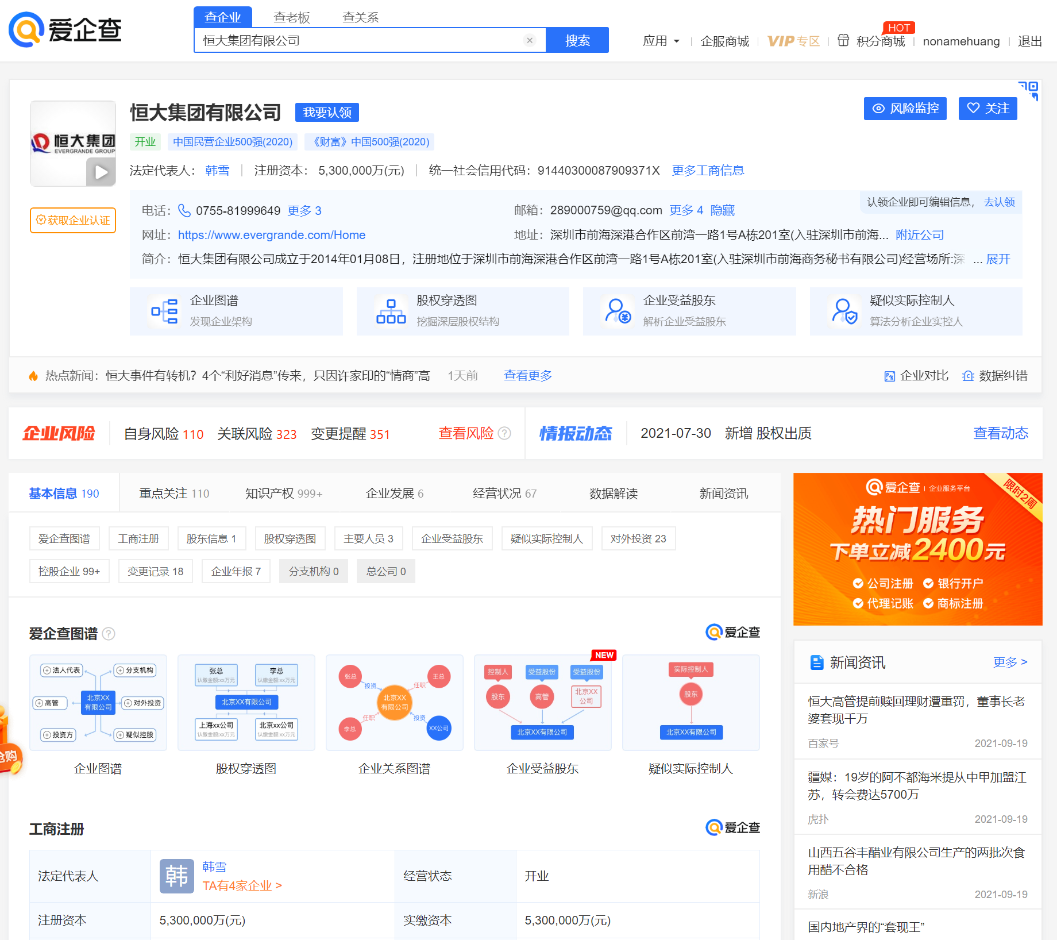Switch to the 查关系 search tab
Viewport: 1057px width, 940px height.
pyautogui.click(x=361, y=17)
